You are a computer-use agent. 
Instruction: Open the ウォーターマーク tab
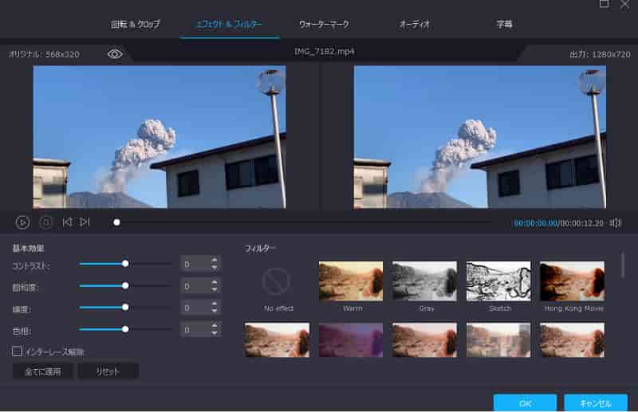pyautogui.click(x=324, y=25)
